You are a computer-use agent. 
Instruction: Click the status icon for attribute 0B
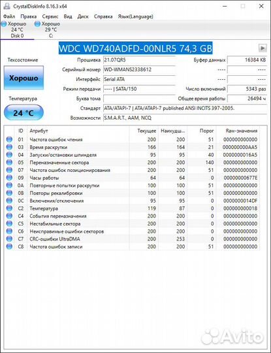[x=9, y=193]
